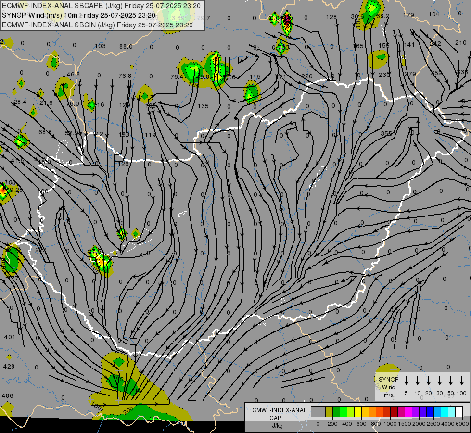Viewport: 471px width, 433px height.
Task: Select the SBCAPE title line in header box
Action: (101, 6)
